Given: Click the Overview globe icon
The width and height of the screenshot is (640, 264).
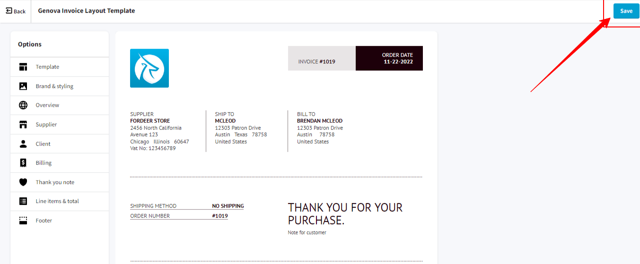Looking at the screenshot, I should [23, 105].
